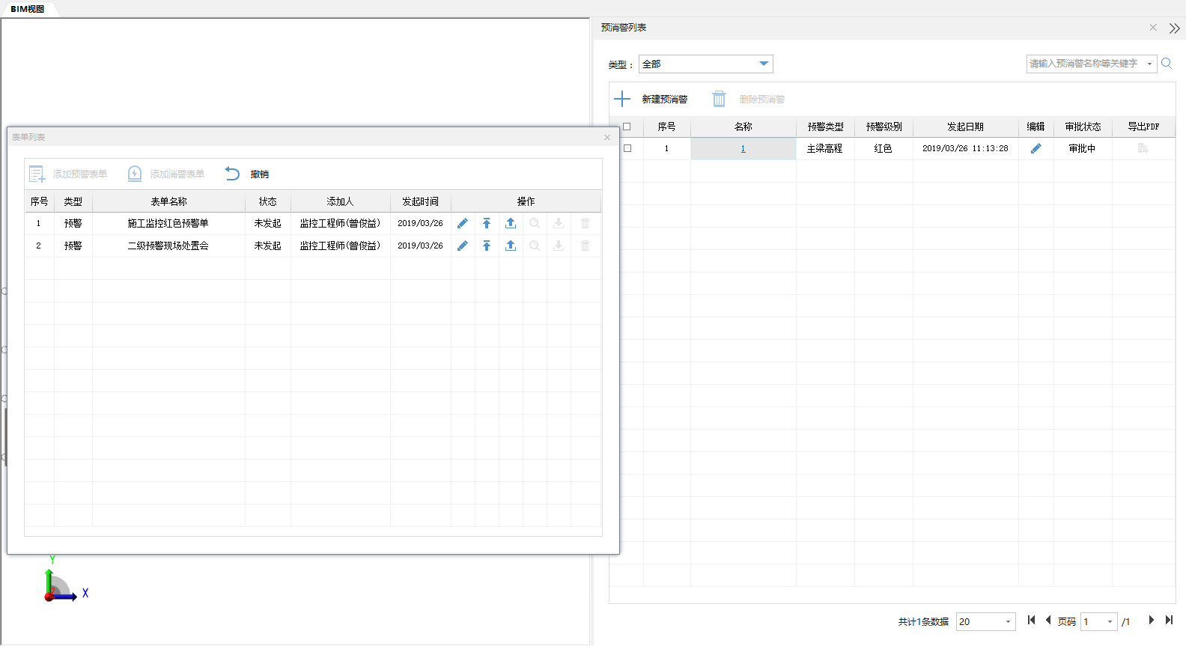Click the 红色 warning level cell
The width and height of the screenshot is (1186, 646).
click(884, 148)
